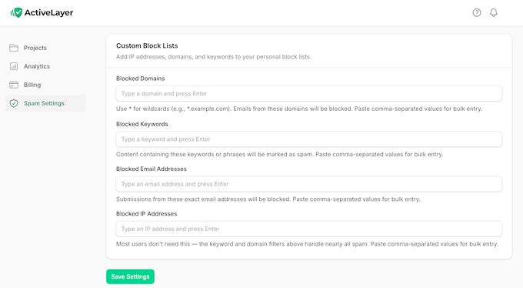Focus the Blocked Keywords input

coord(309,139)
